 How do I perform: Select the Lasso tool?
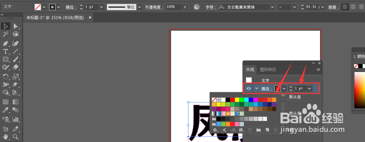[16, 34]
